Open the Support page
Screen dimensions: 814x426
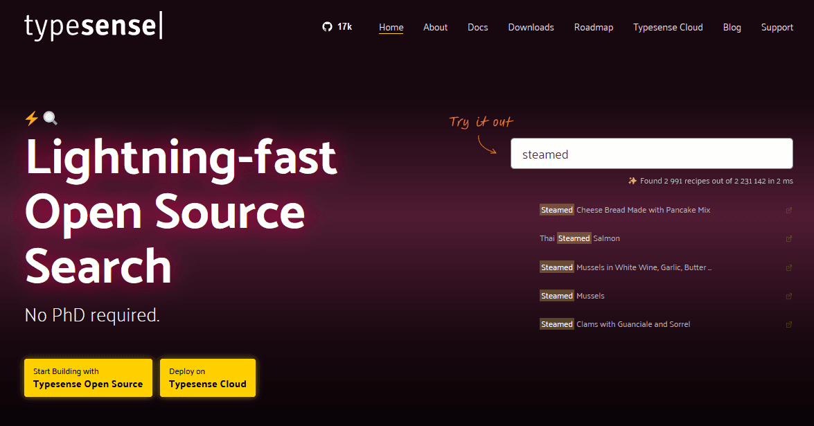[777, 27]
